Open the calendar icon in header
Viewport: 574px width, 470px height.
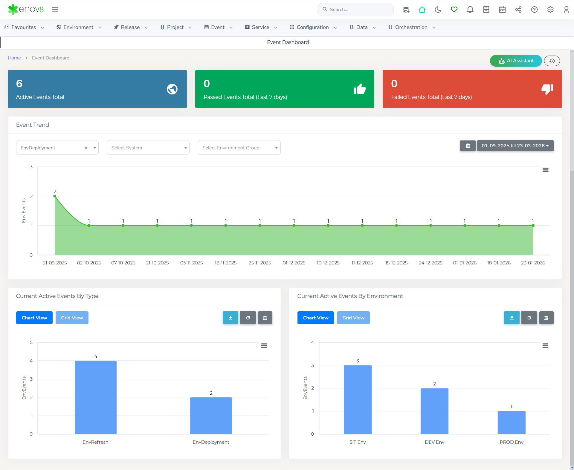tap(502, 10)
